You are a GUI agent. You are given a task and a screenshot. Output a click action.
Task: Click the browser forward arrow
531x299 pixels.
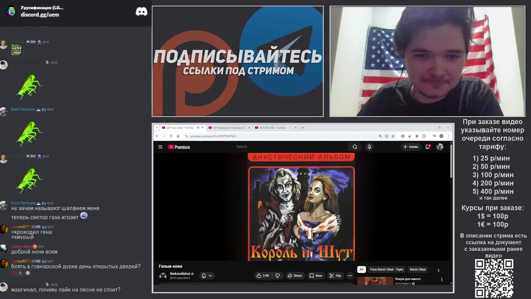(163, 136)
